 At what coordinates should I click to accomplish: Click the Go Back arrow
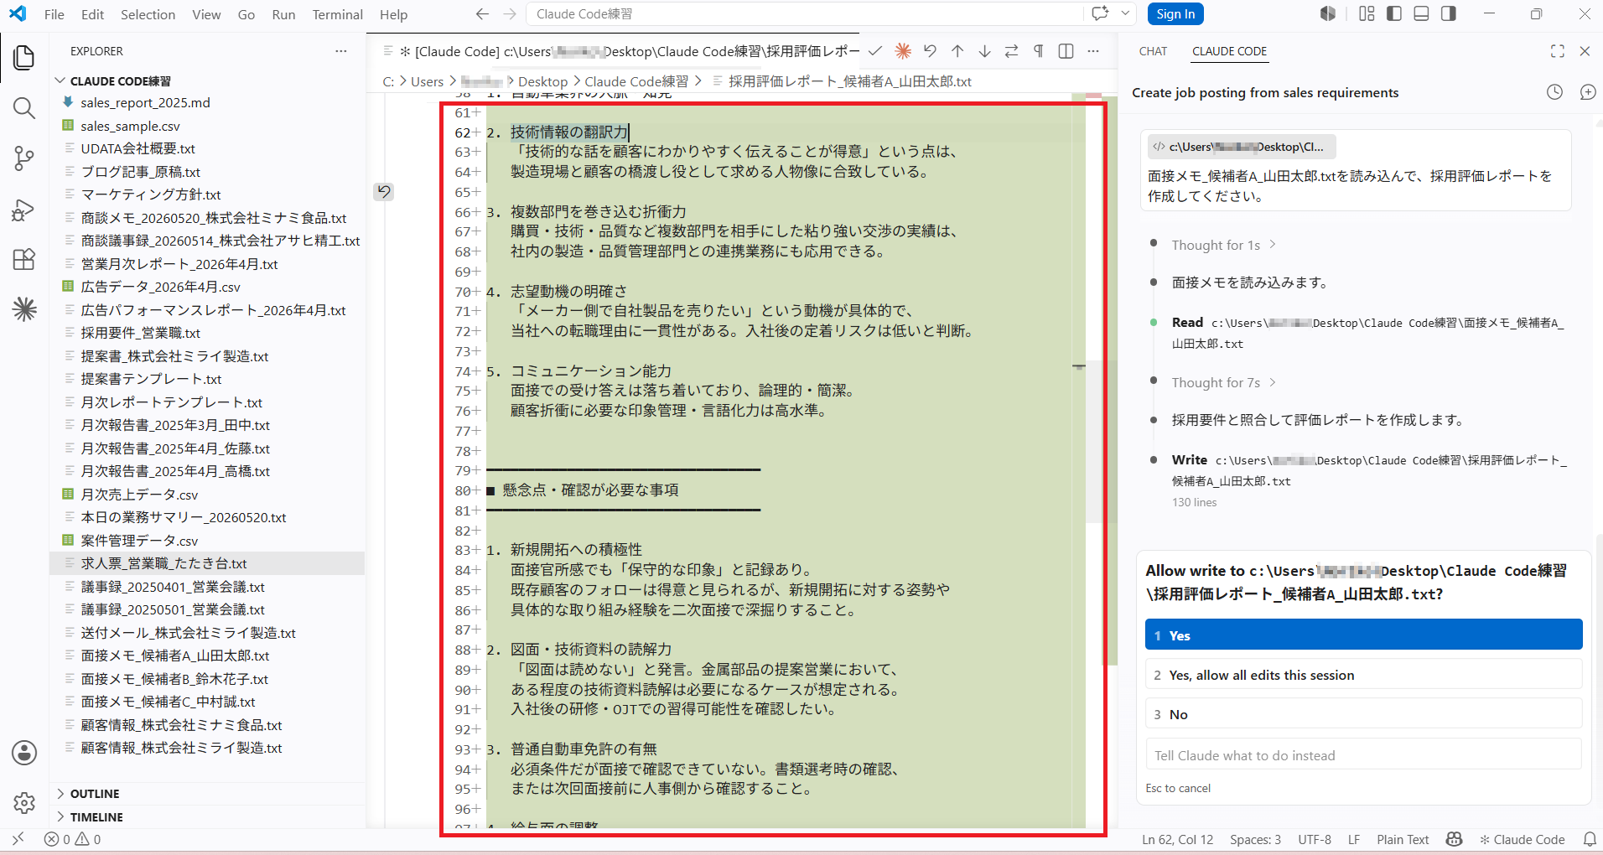482,14
